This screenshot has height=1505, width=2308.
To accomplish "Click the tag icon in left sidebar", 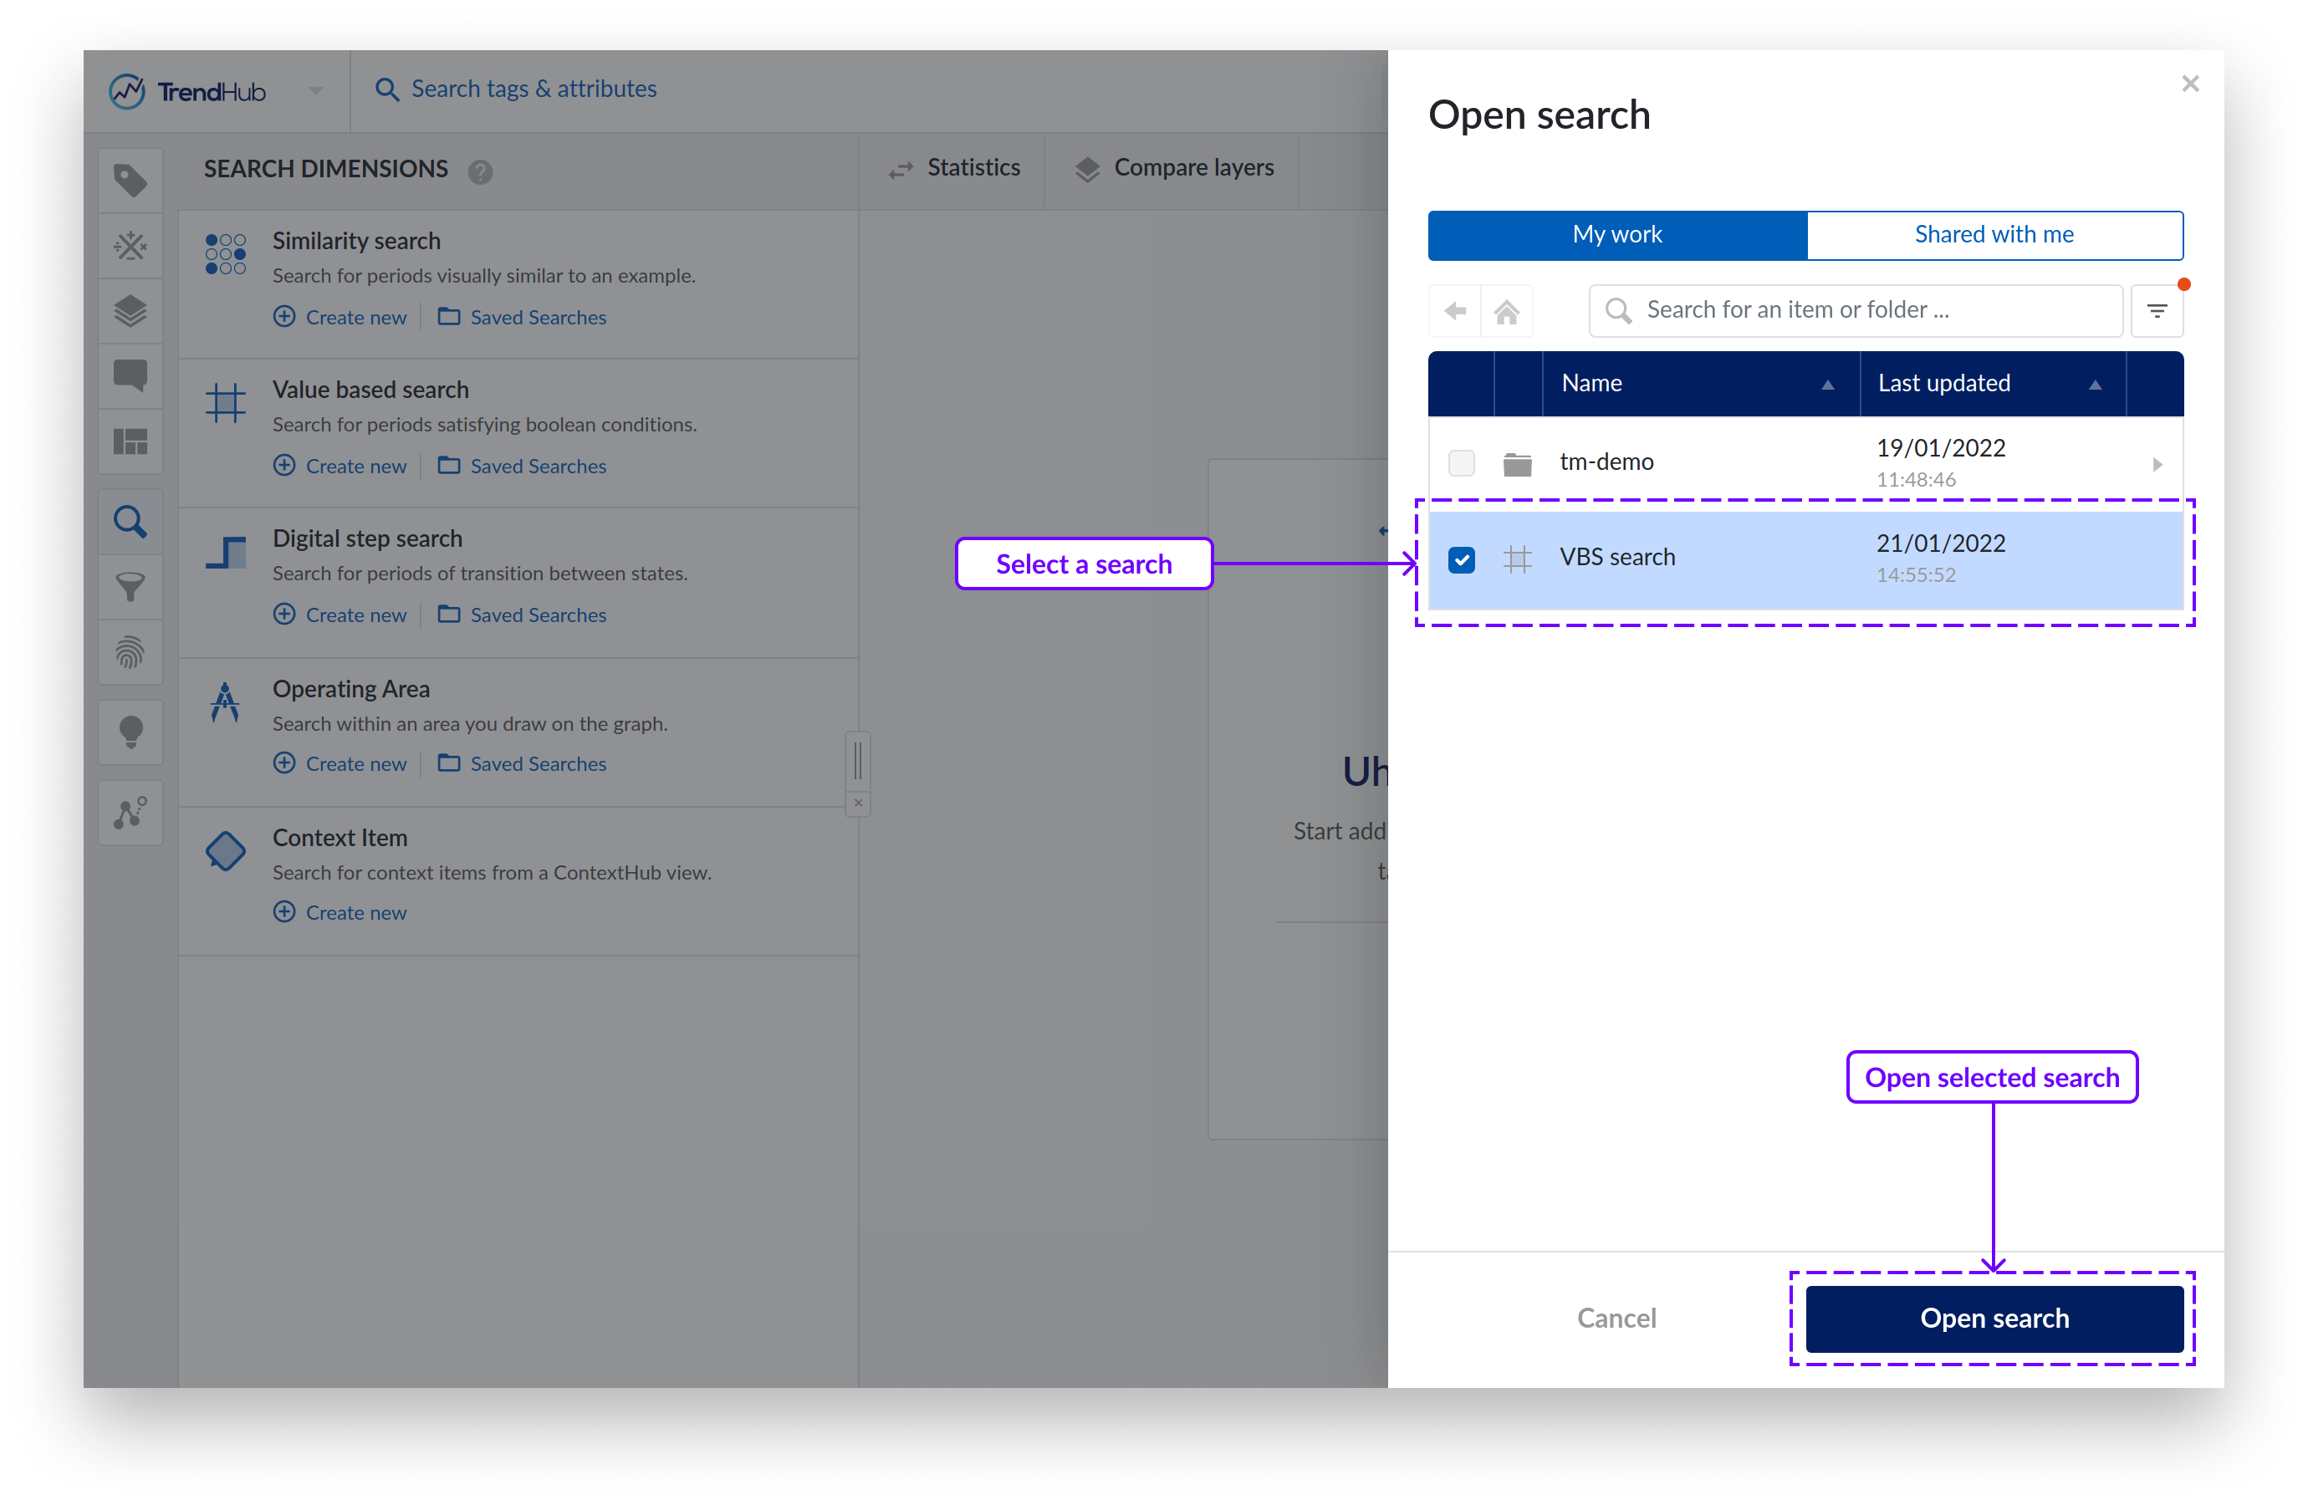I will point(131,181).
